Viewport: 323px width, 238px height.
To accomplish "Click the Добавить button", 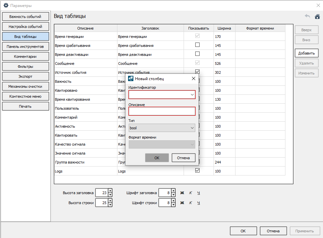I will (306, 53).
